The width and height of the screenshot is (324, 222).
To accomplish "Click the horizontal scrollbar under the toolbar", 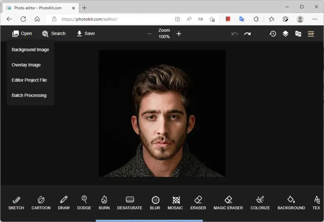I will [x=149, y=221].
